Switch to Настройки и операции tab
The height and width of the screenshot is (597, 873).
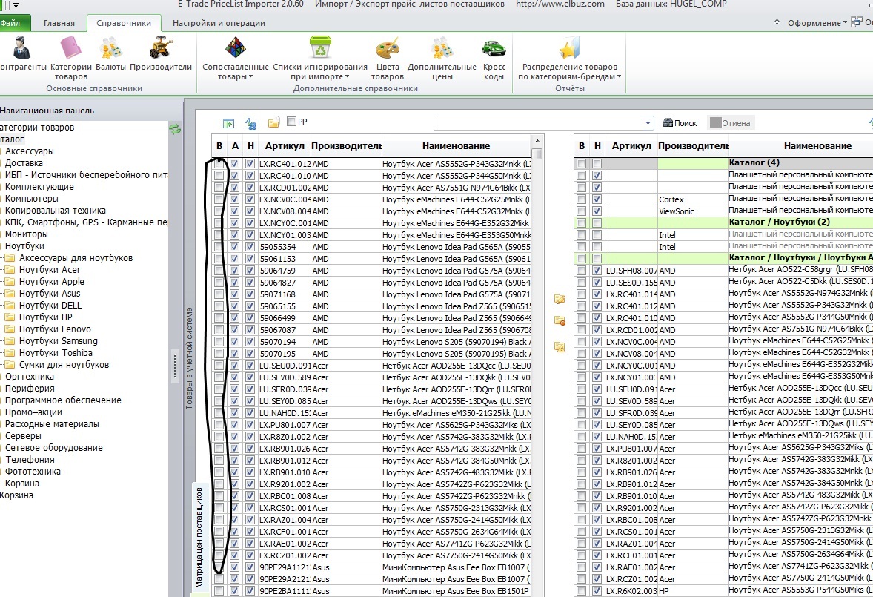(x=219, y=23)
